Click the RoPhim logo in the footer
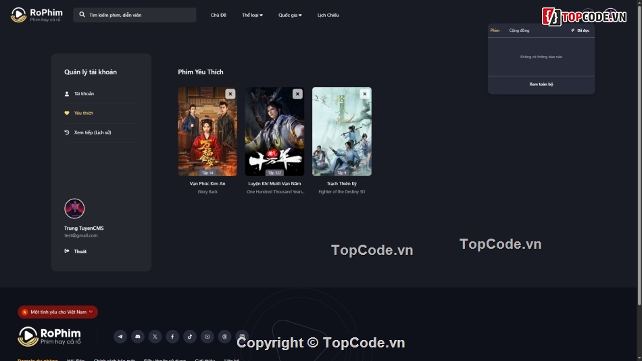Viewport: 642px width, 361px height. pyautogui.click(x=49, y=337)
